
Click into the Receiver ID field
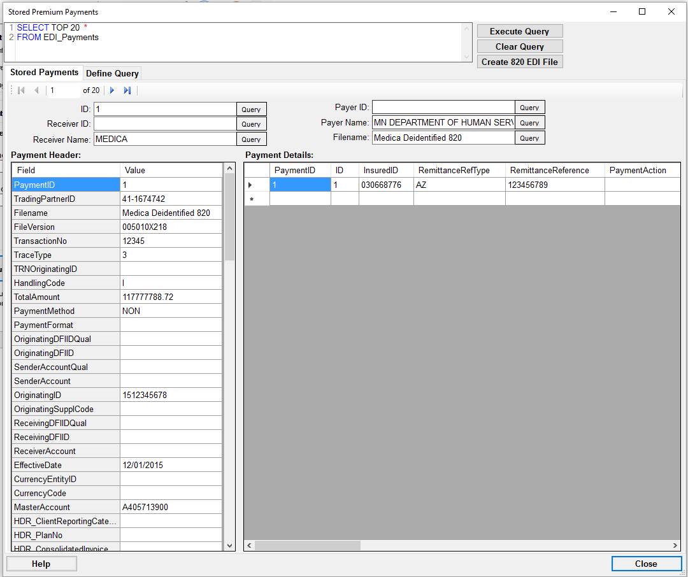click(164, 124)
